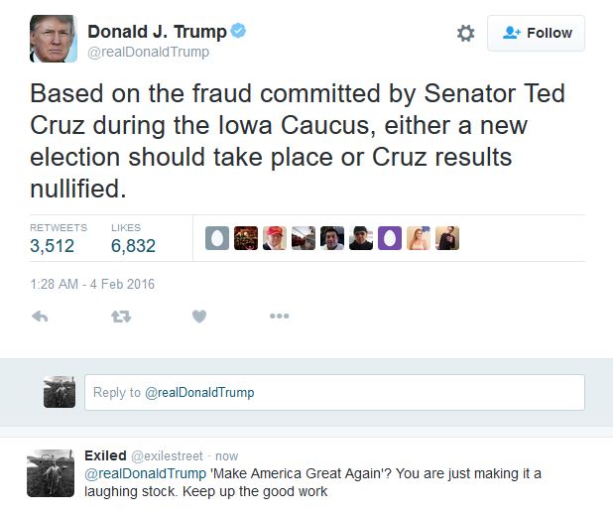Follow Donald J. Trump

point(536,34)
